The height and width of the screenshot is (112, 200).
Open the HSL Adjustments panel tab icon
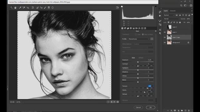coord(131,28)
